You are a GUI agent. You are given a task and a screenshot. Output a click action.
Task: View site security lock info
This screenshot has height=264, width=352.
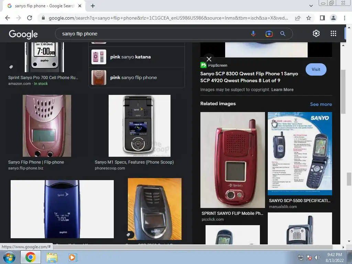[43, 18]
